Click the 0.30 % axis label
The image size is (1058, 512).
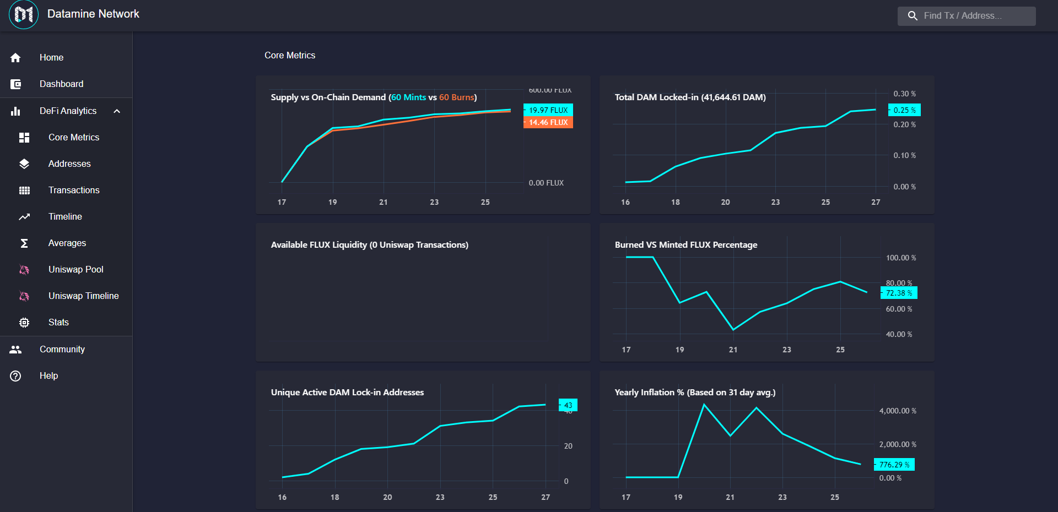(x=905, y=94)
